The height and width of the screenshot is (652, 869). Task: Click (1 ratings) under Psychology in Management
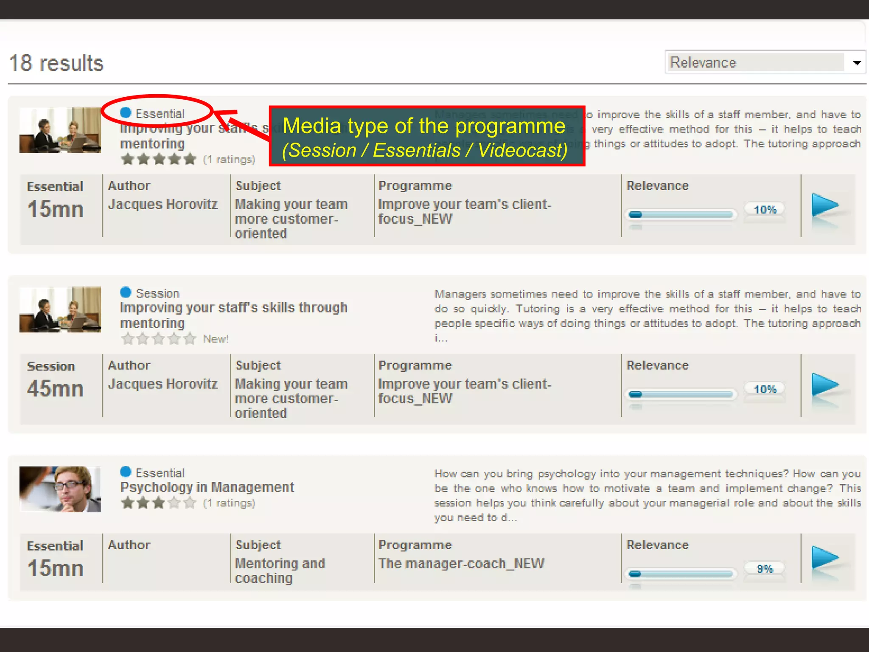(229, 503)
